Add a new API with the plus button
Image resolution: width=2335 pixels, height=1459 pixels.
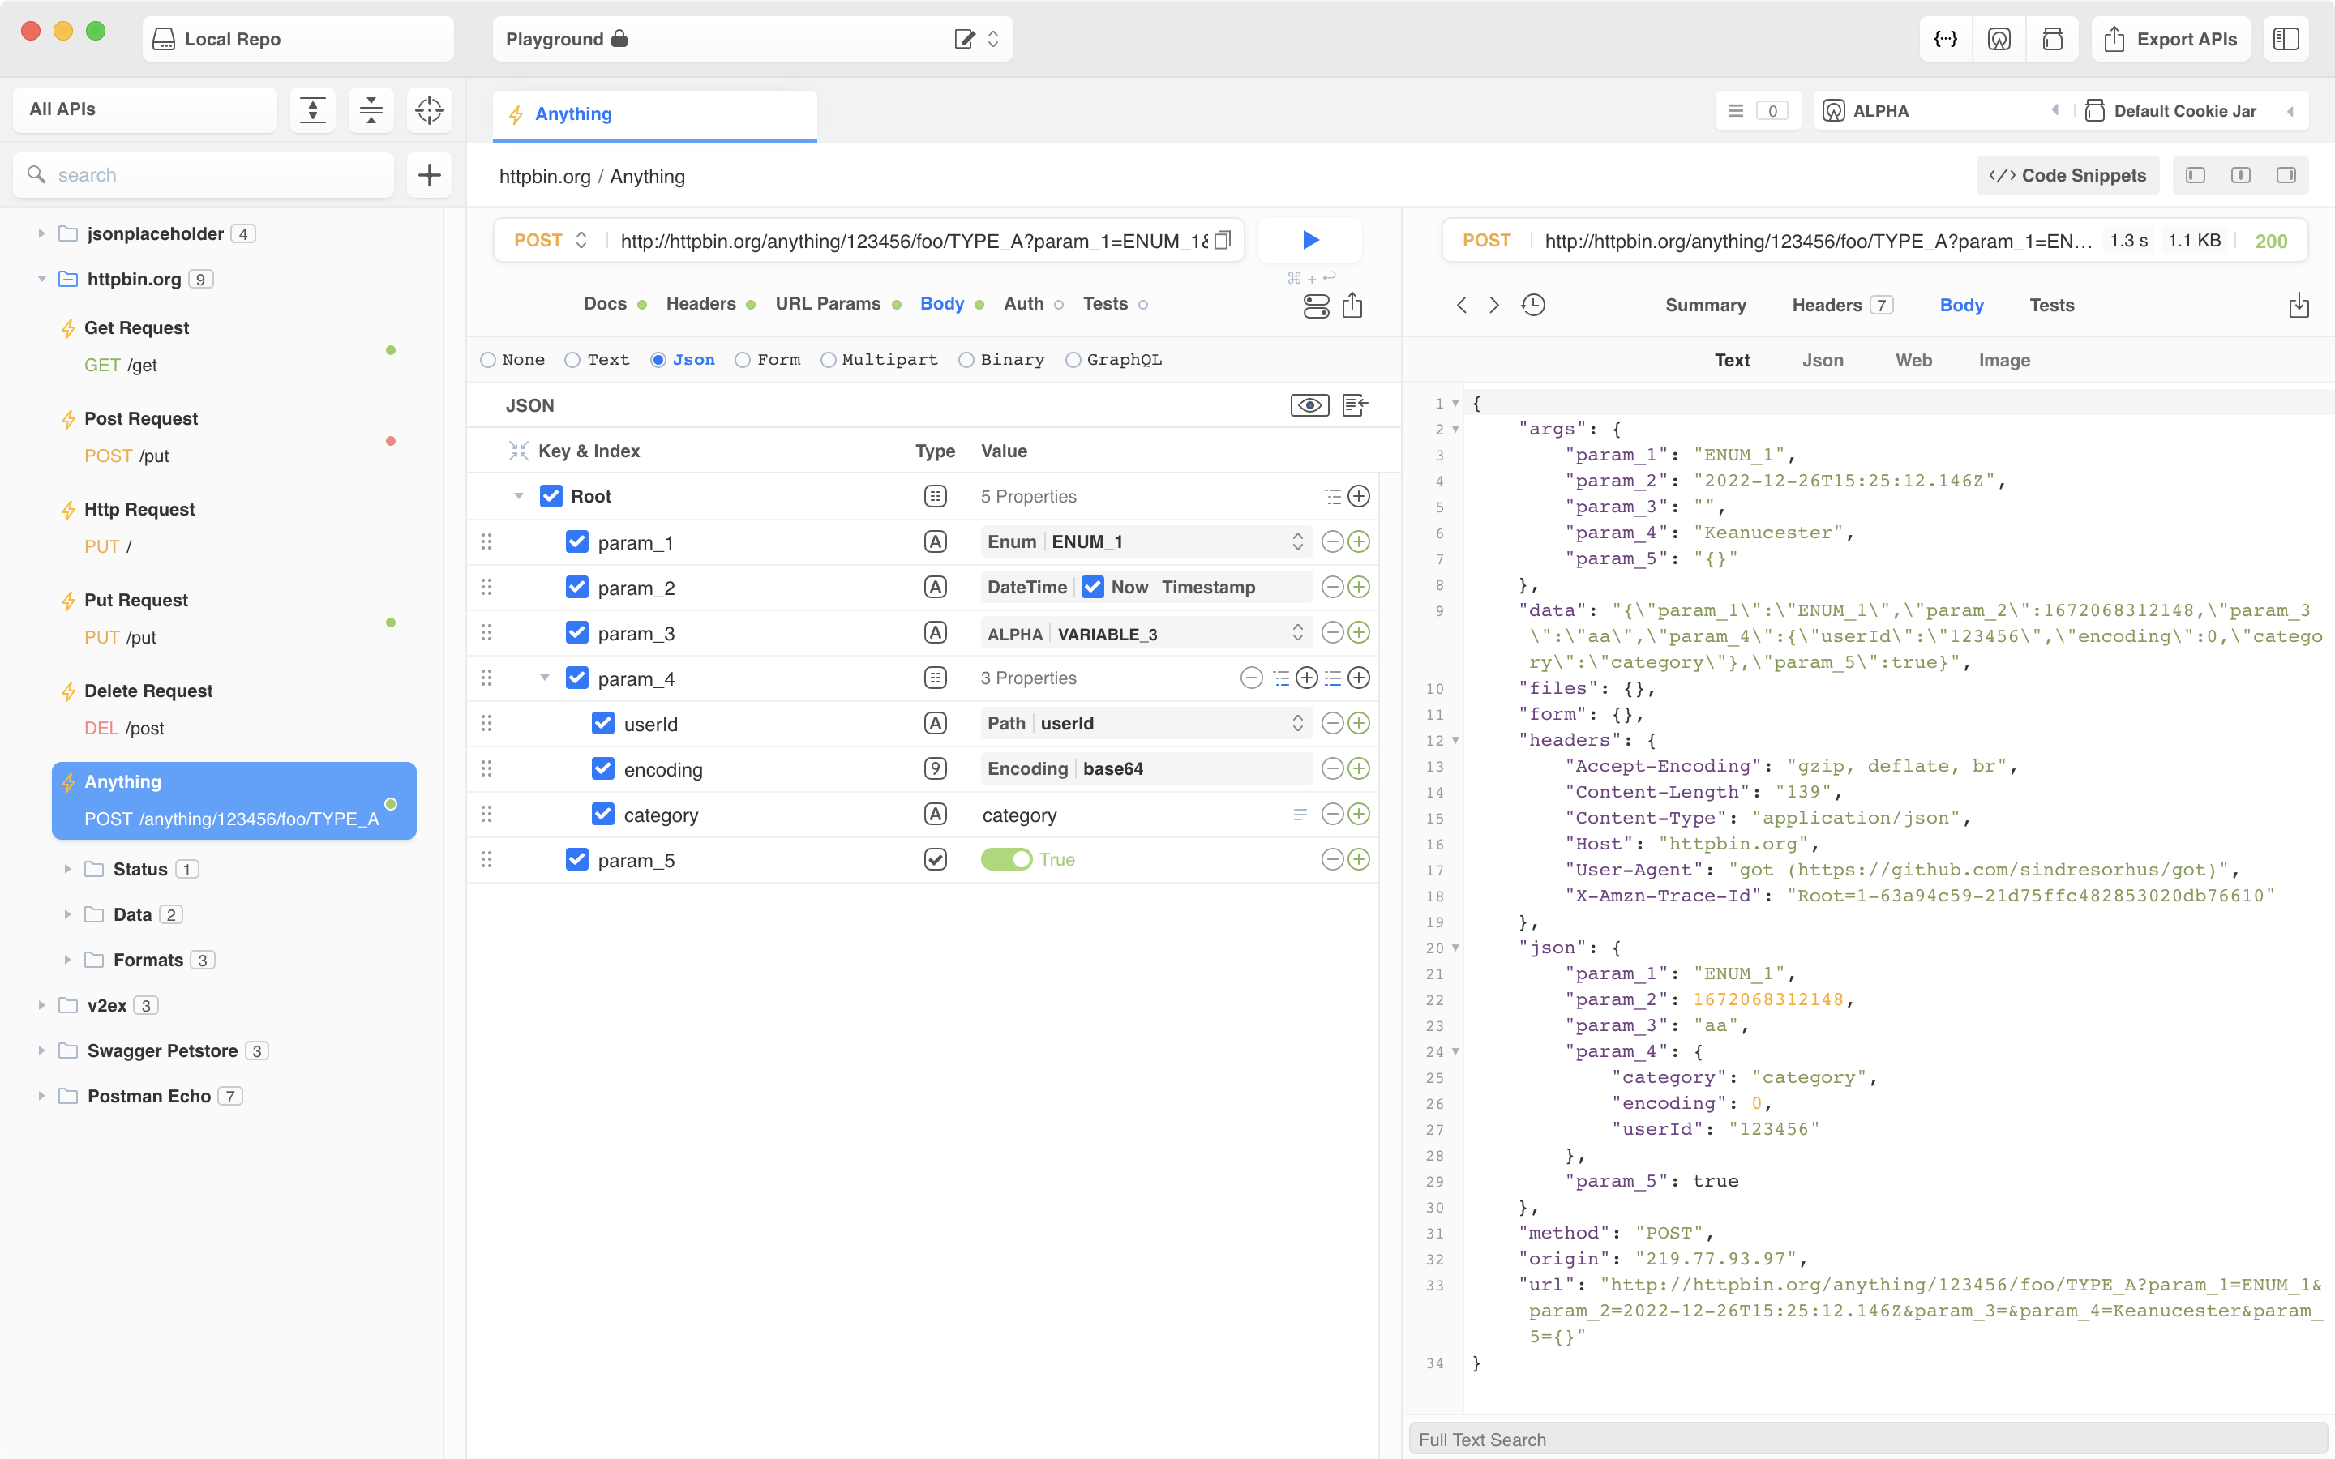click(x=430, y=174)
